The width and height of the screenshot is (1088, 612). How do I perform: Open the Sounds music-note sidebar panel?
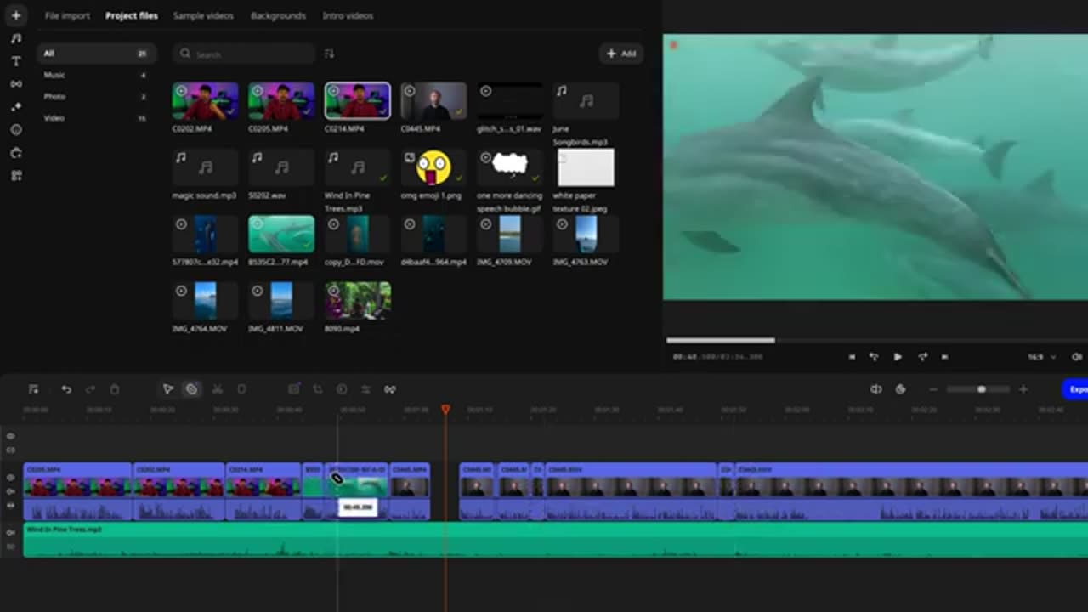click(16, 38)
